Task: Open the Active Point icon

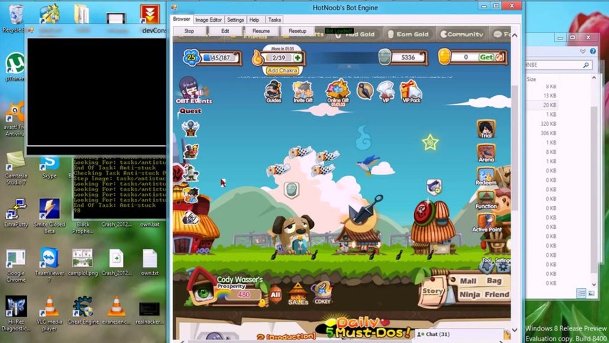Action: [x=487, y=223]
